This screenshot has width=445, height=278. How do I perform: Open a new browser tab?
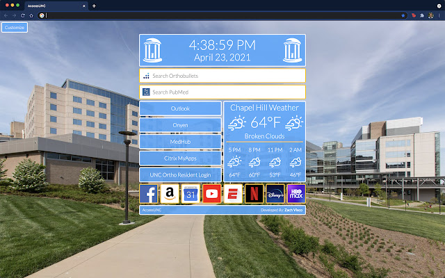94,6
